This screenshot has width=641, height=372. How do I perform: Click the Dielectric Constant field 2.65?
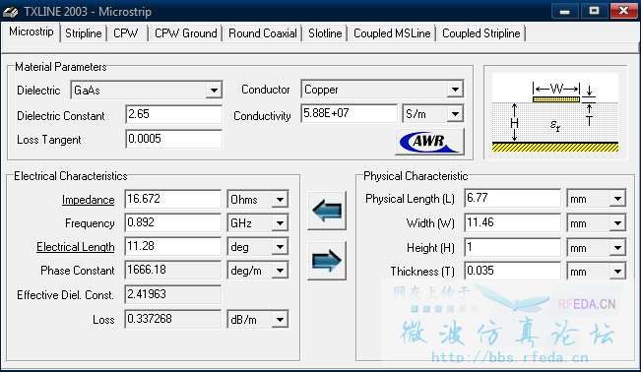(x=173, y=114)
